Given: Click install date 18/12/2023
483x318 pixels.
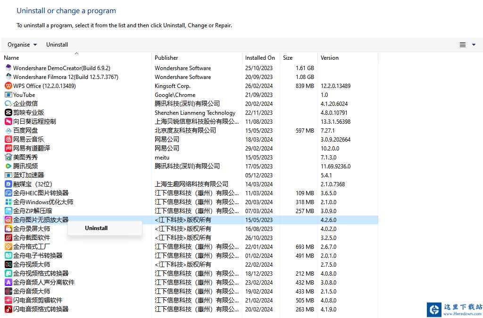Looking at the screenshot, I should coord(259,273).
